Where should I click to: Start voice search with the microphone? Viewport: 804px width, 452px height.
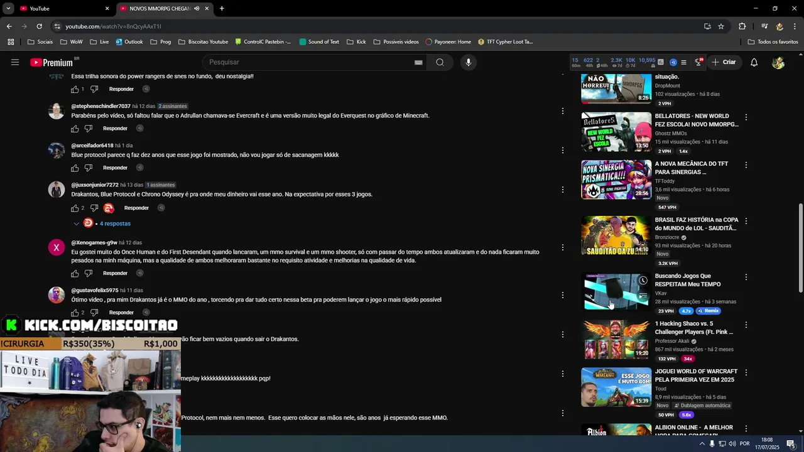(468, 62)
